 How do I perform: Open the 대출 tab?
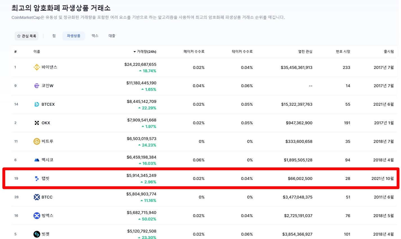[x=112, y=36]
